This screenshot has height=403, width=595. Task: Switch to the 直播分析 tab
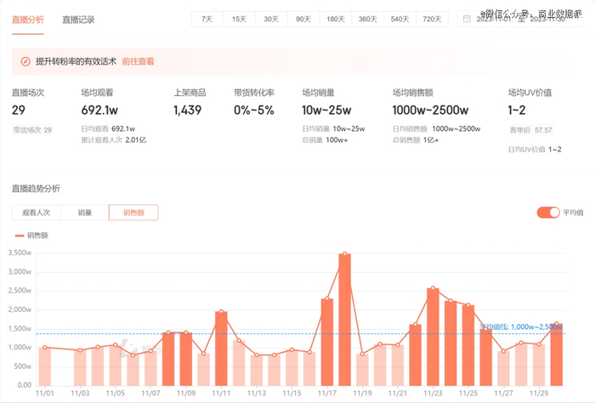point(28,20)
